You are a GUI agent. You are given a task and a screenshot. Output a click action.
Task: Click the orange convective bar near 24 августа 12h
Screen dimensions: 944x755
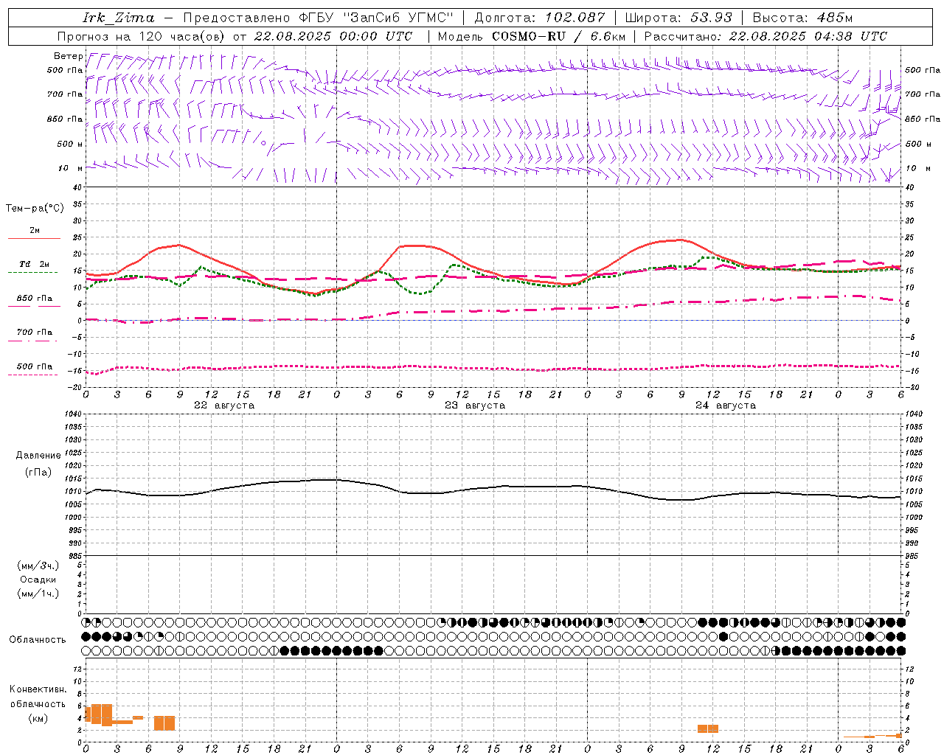coord(708,728)
